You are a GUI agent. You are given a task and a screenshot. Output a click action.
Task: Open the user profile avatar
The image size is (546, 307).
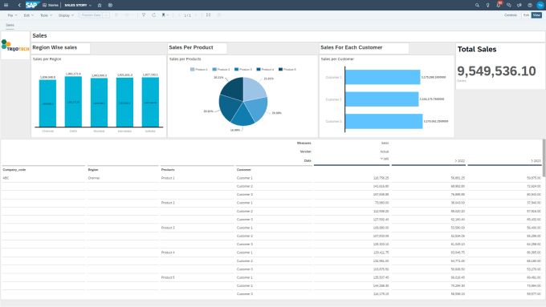pyautogui.click(x=540, y=6)
